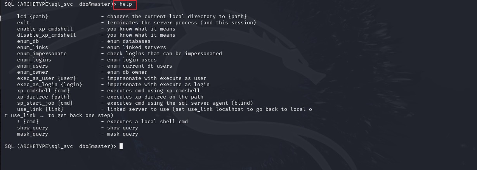Click the show_query command entry
Viewport: 477px width, 170px height.
[x=33, y=128]
